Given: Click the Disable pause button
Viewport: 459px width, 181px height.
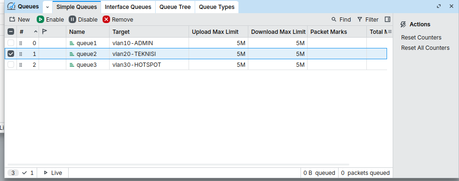Looking at the screenshot, I should coord(83,20).
